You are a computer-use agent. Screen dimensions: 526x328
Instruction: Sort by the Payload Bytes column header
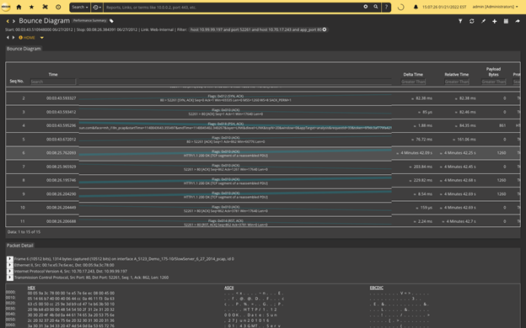(x=493, y=71)
